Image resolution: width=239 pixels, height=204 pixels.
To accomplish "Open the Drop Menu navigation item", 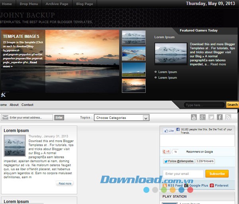I will [x=29, y=4].
